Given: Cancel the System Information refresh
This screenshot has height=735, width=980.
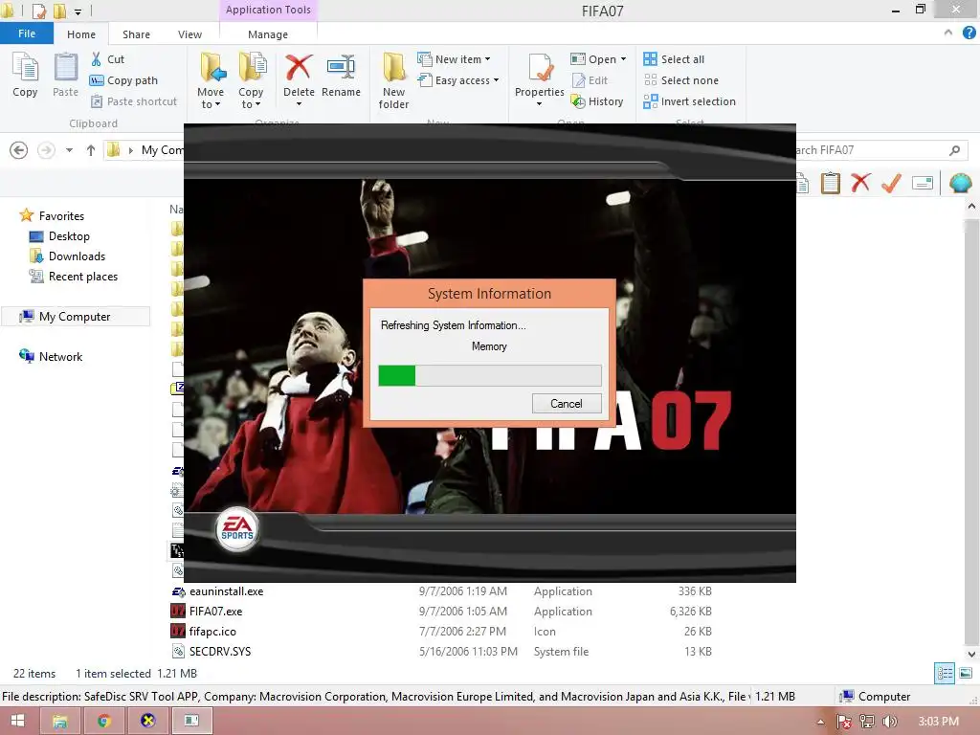Looking at the screenshot, I should pos(567,403).
